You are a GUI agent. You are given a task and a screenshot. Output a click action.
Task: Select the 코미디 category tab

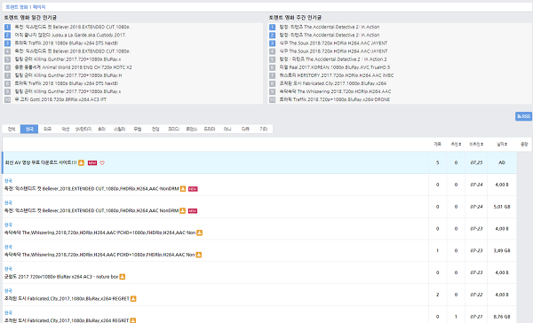pyautogui.click(x=173, y=129)
